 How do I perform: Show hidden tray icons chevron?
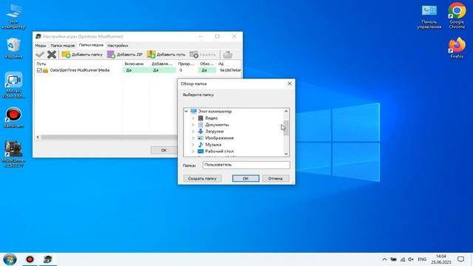[x=384, y=259]
